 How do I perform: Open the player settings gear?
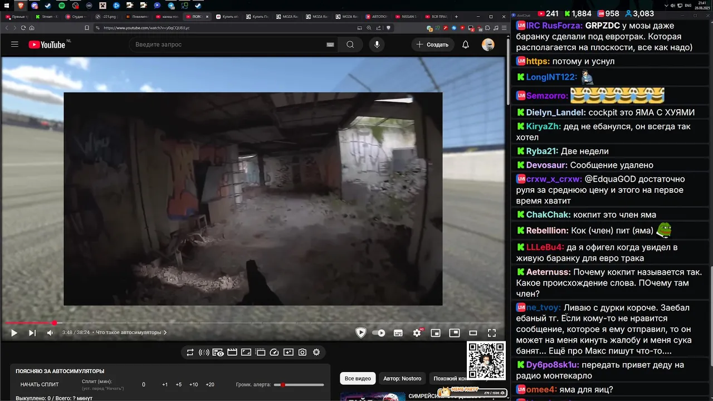(417, 333)
